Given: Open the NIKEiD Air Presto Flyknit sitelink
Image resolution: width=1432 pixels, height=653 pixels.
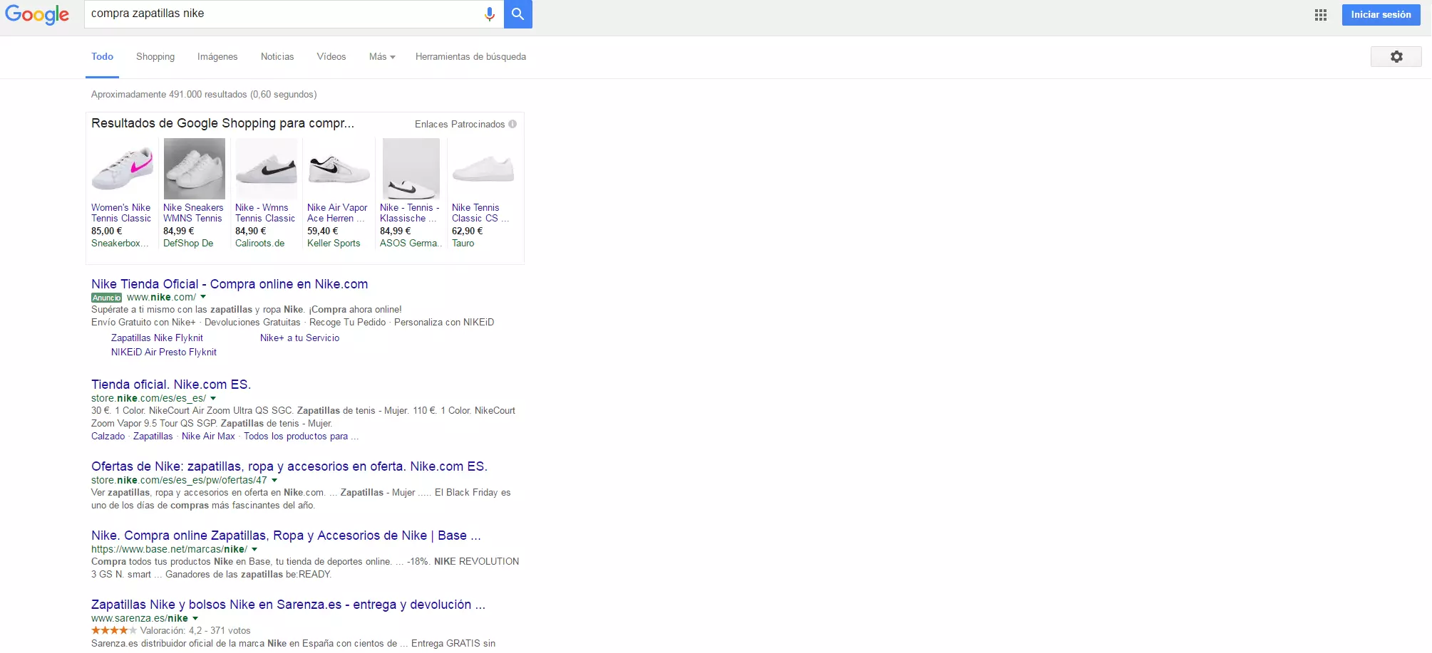Looking at the screenshot, I should (164, 352).
